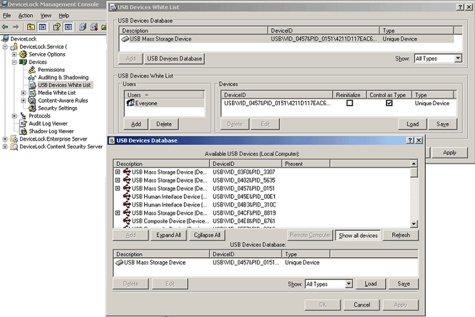Click Delete under the Users list
The width and height of the screenshot is (475, 317).
pos(164,124)
